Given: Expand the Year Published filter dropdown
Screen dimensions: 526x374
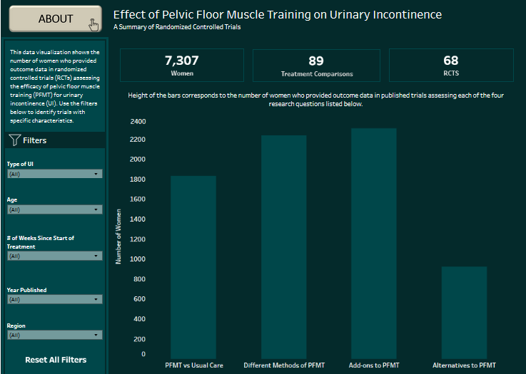Looking at the screenshot, I should click(x=54, y=299).
